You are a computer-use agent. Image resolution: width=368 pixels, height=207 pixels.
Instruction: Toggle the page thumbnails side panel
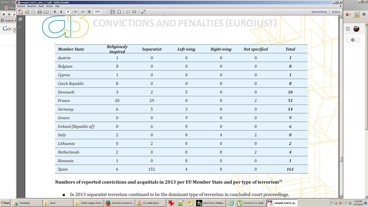[20, 20]
